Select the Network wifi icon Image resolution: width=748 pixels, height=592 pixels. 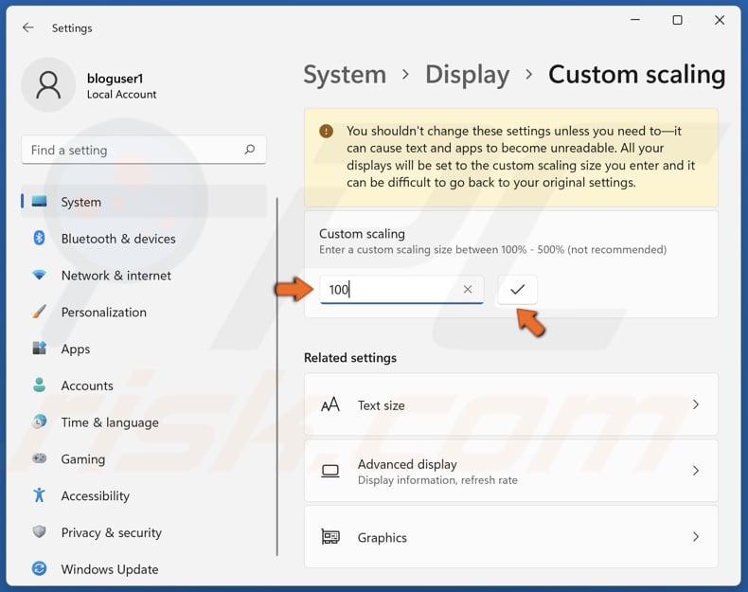tap(39, 275)
